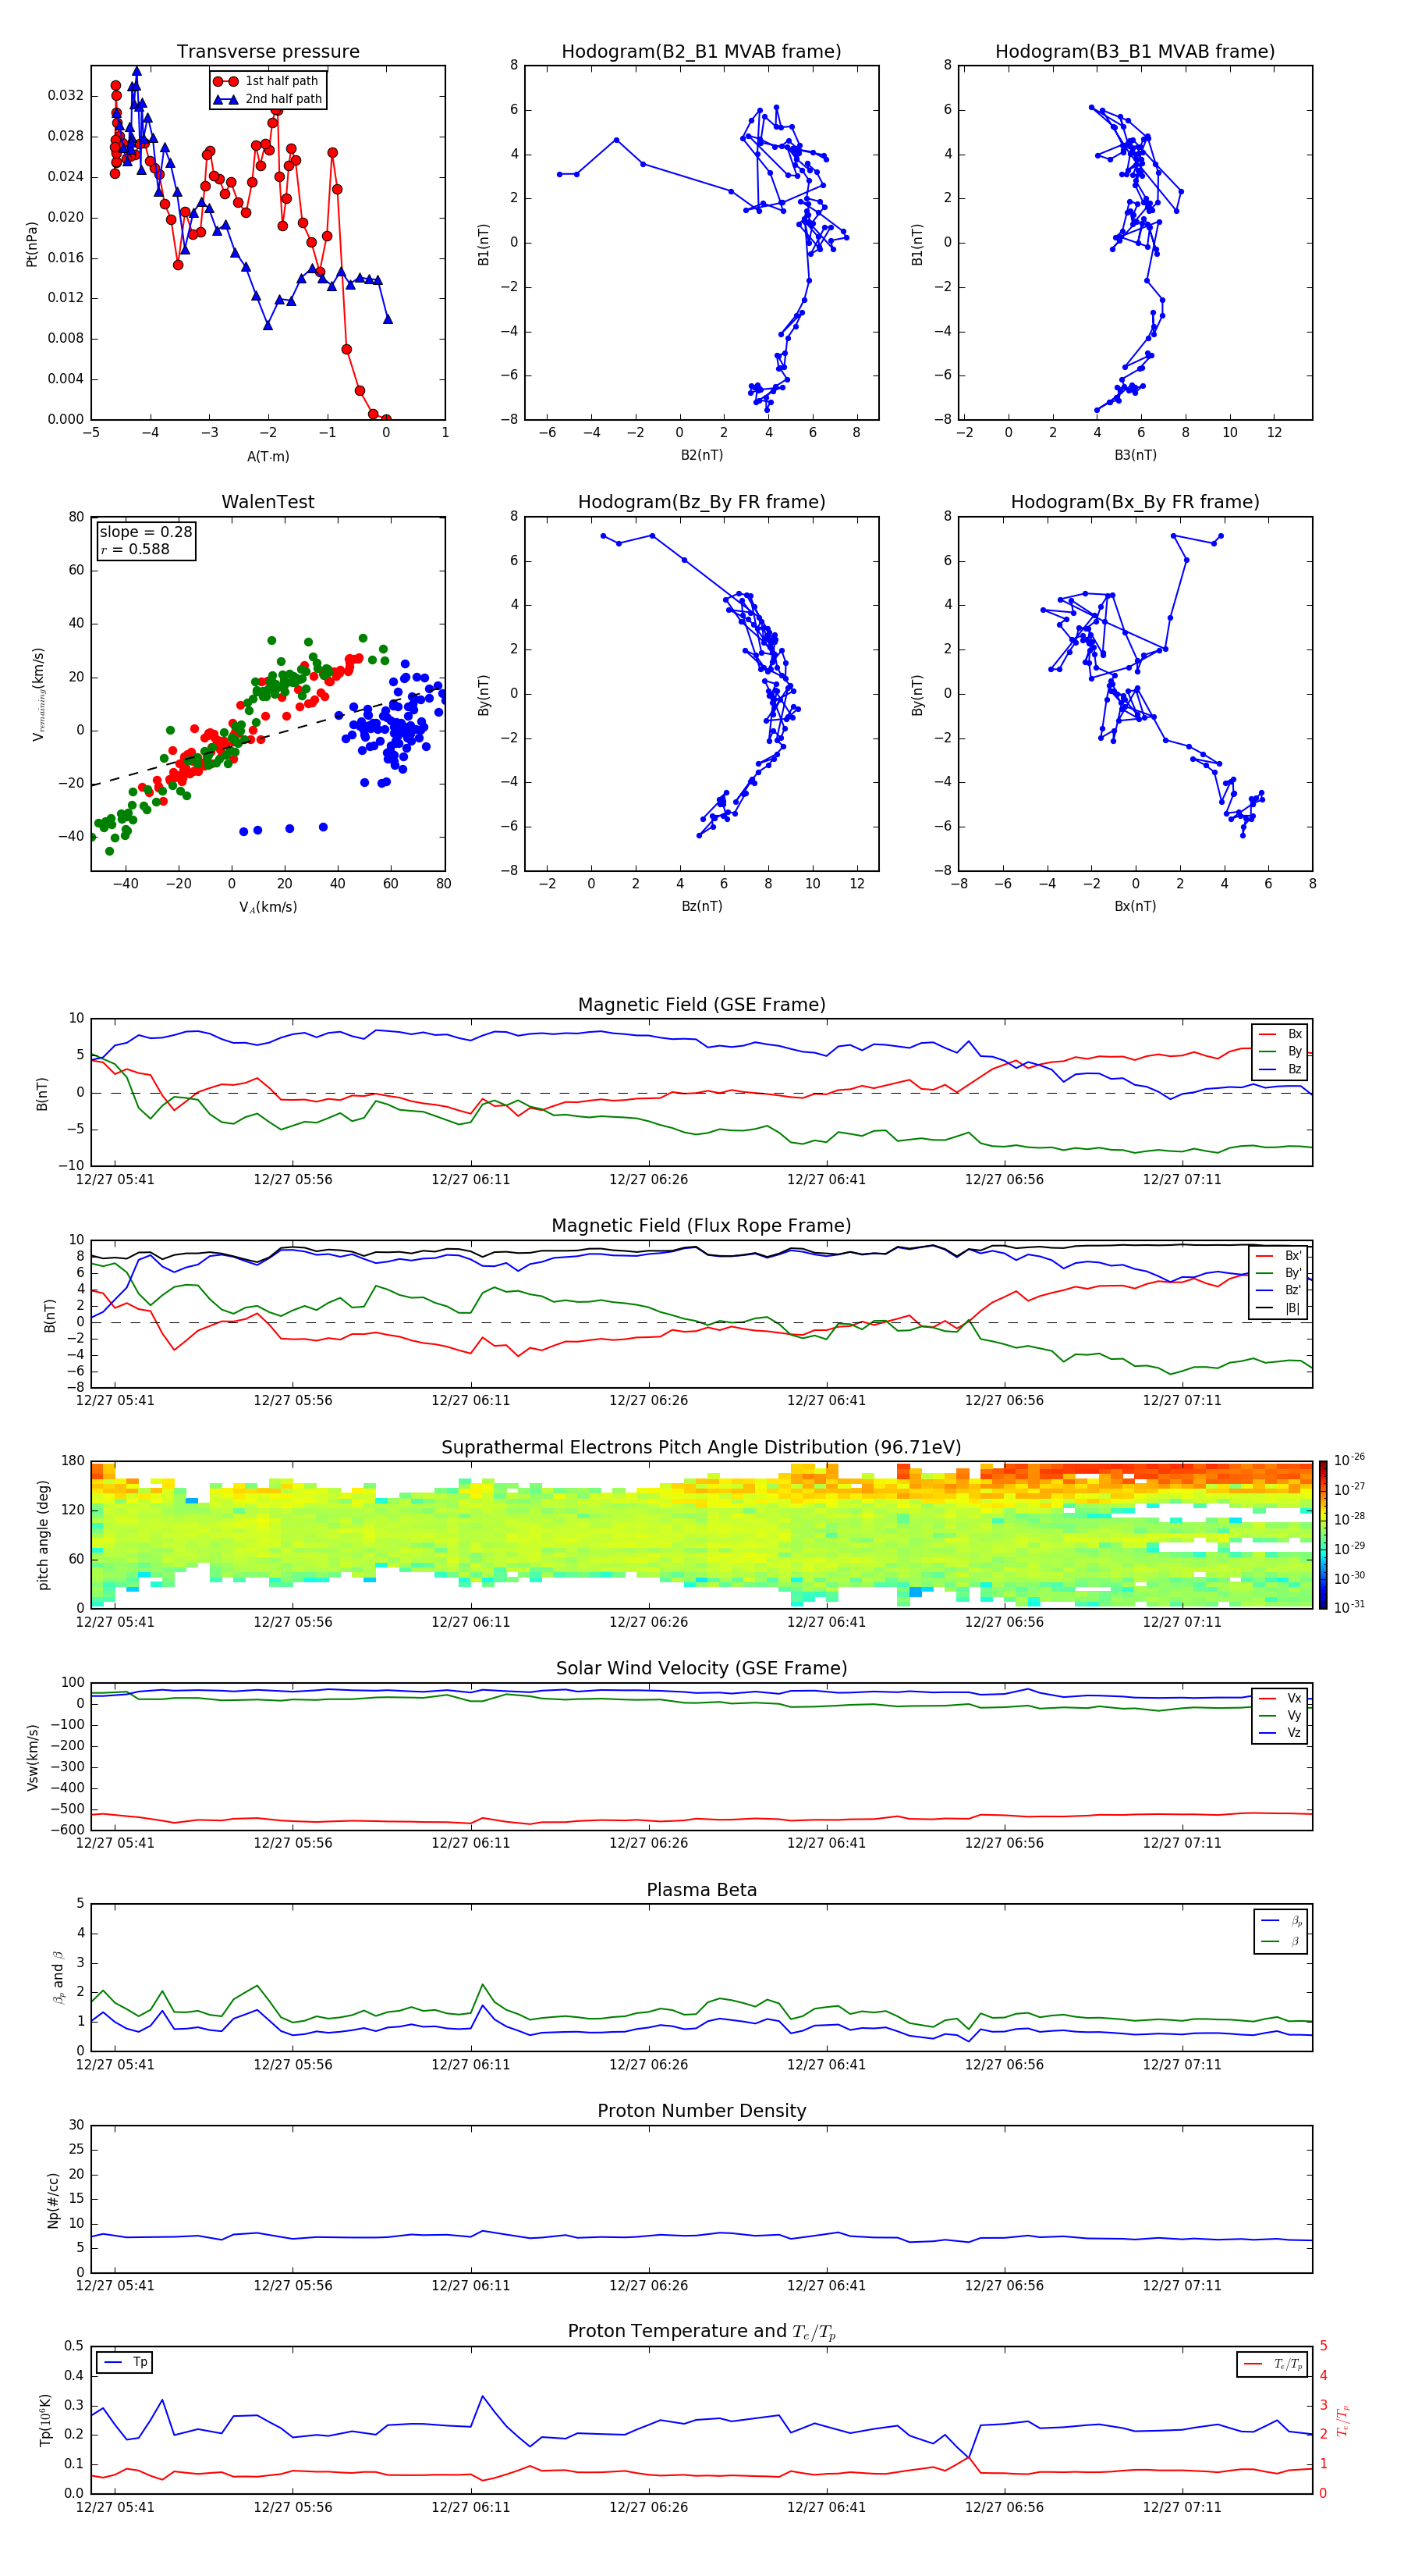This screenshot has height=2576, width=1404.
Task: Click the "Proton Number Density" title
Action: pyautogui.click(x=701, y=2111)
